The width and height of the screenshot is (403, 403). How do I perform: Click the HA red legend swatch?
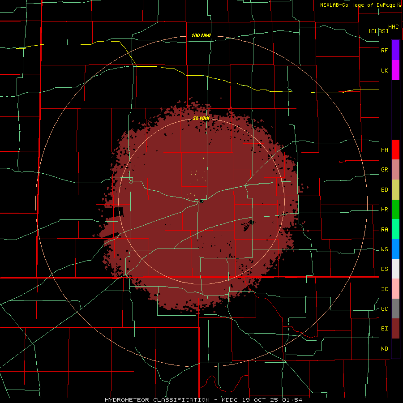pos(395,150)
